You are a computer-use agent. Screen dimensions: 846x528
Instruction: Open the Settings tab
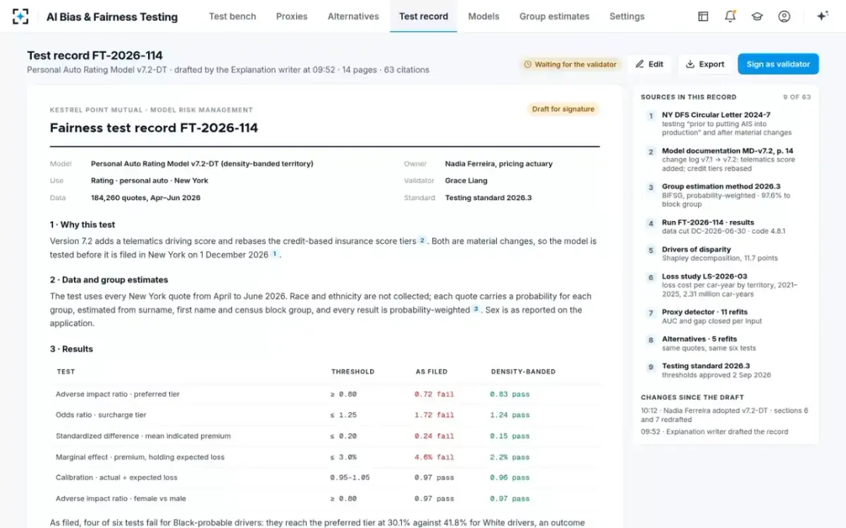[627, 16]
